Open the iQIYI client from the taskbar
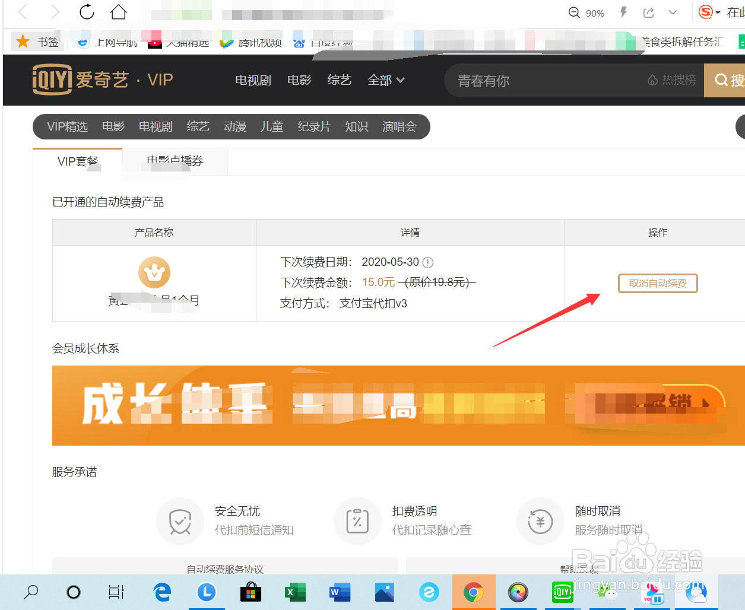 (x=562, y=592)
